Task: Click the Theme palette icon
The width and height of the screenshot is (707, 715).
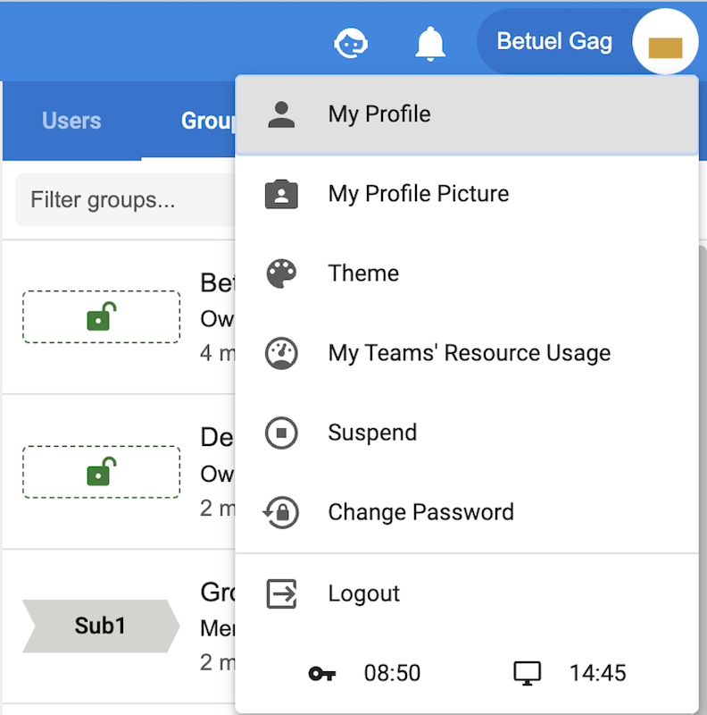Action: pyautogui.click(x=281, y=273)
